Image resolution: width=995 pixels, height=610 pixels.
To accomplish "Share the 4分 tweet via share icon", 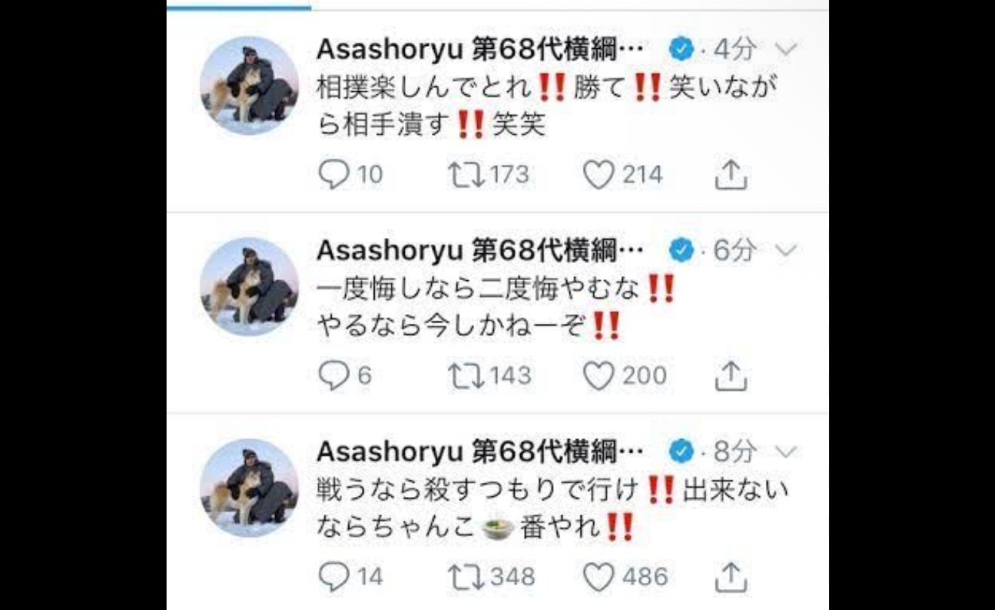I will 730,175.
